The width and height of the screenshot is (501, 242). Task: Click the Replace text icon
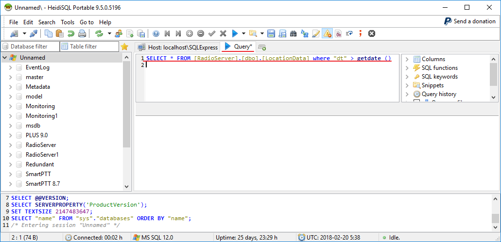tap(305, 33)
